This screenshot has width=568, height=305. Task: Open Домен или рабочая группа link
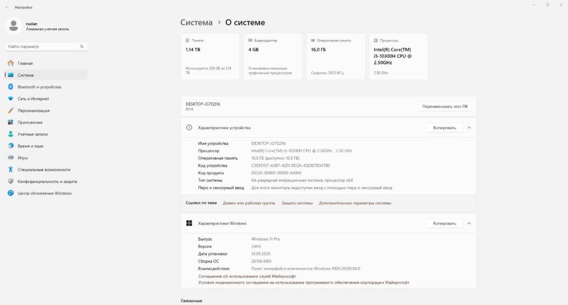[249, 203]
